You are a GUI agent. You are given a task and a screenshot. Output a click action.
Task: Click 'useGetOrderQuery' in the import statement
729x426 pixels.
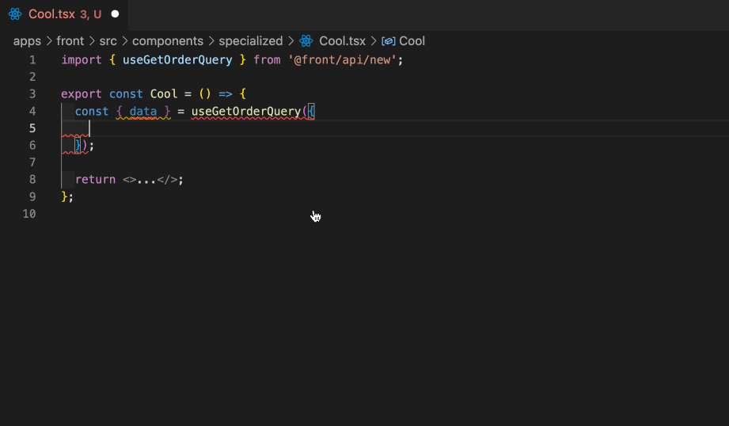(x=177, y=60)
